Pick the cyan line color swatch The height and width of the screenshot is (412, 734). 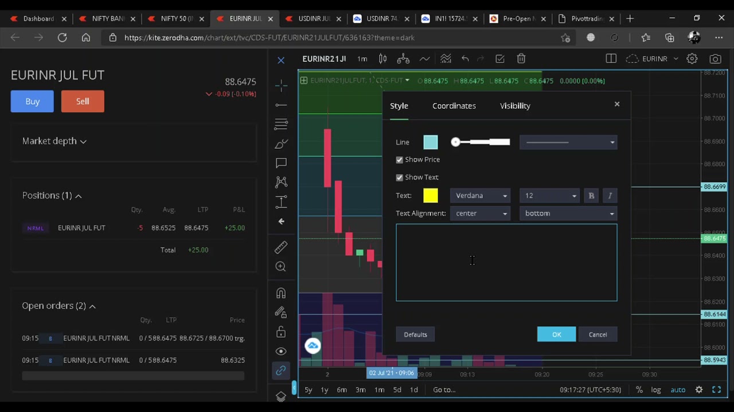(431, 142)
